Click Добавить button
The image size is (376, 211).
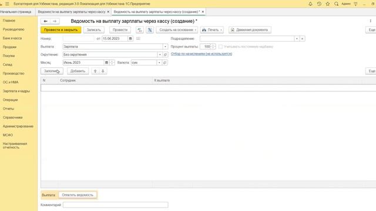pyautogui.click(x=78, y=71)
